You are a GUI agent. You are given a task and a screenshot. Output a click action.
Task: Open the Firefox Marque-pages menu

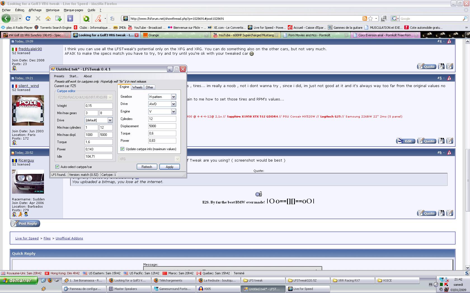73,10
